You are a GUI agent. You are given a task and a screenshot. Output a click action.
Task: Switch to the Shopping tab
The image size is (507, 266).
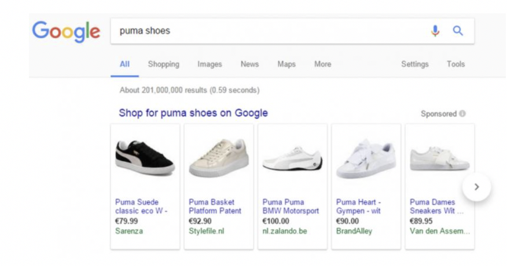click(x=163, y=64)
